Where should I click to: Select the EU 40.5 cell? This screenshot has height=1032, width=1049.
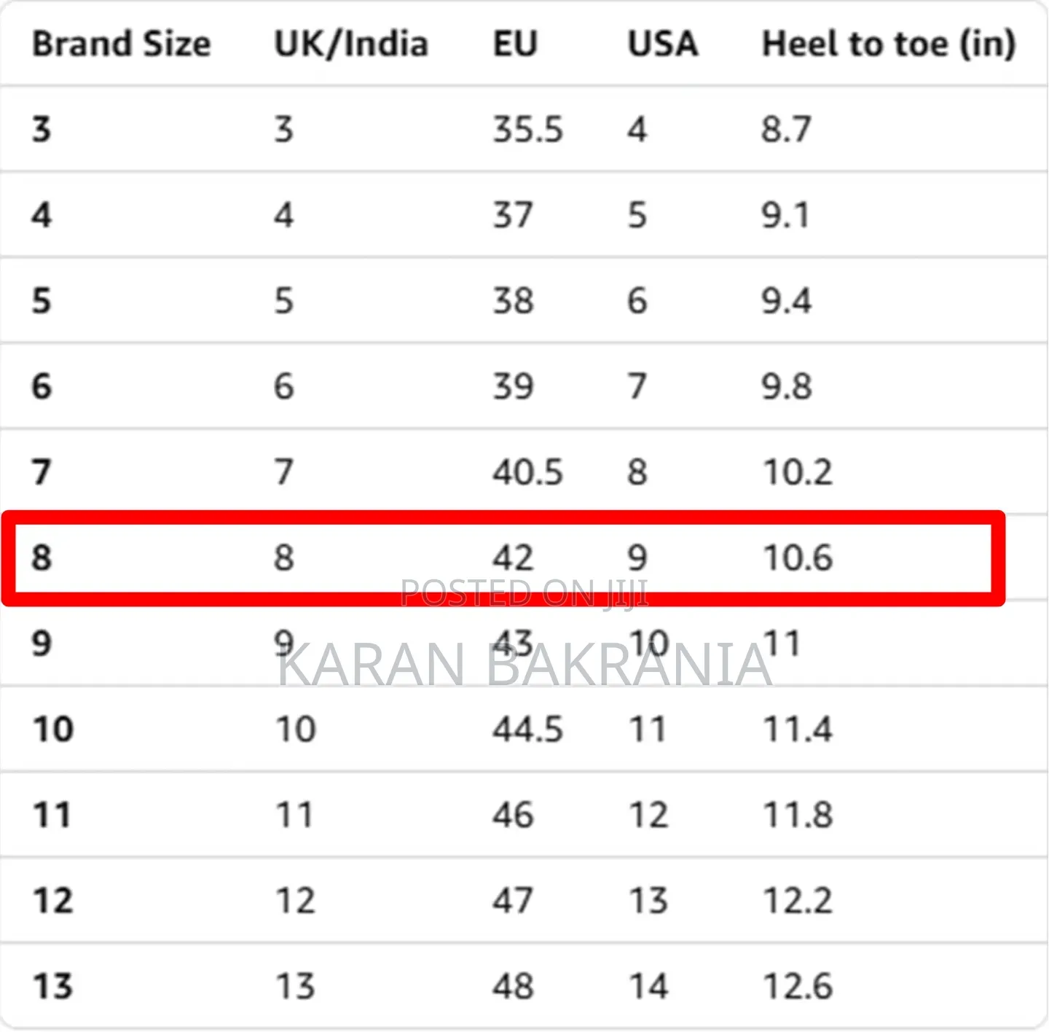coord(528,472)
